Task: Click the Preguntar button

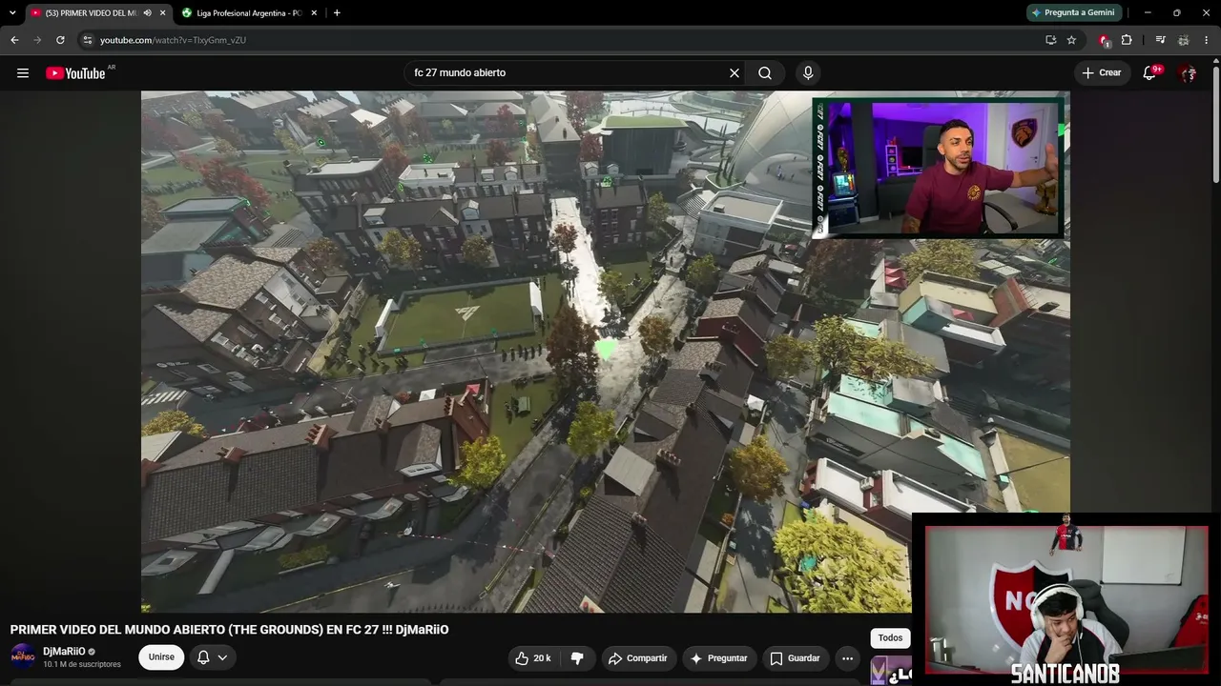Action: coord(719,658)
